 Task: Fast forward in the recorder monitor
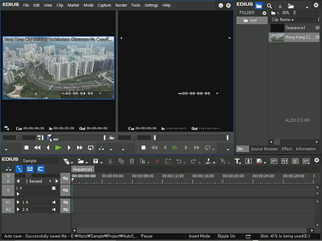pyautogui.click(x=197, y=148)
